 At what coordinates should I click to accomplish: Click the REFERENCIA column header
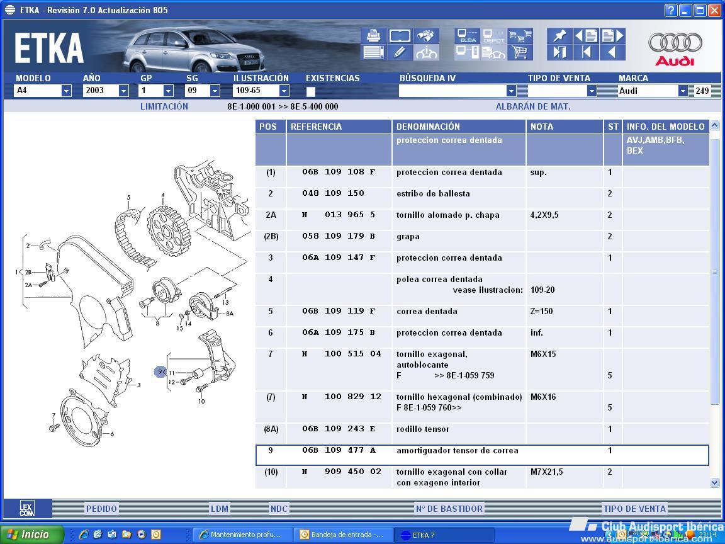339,127
